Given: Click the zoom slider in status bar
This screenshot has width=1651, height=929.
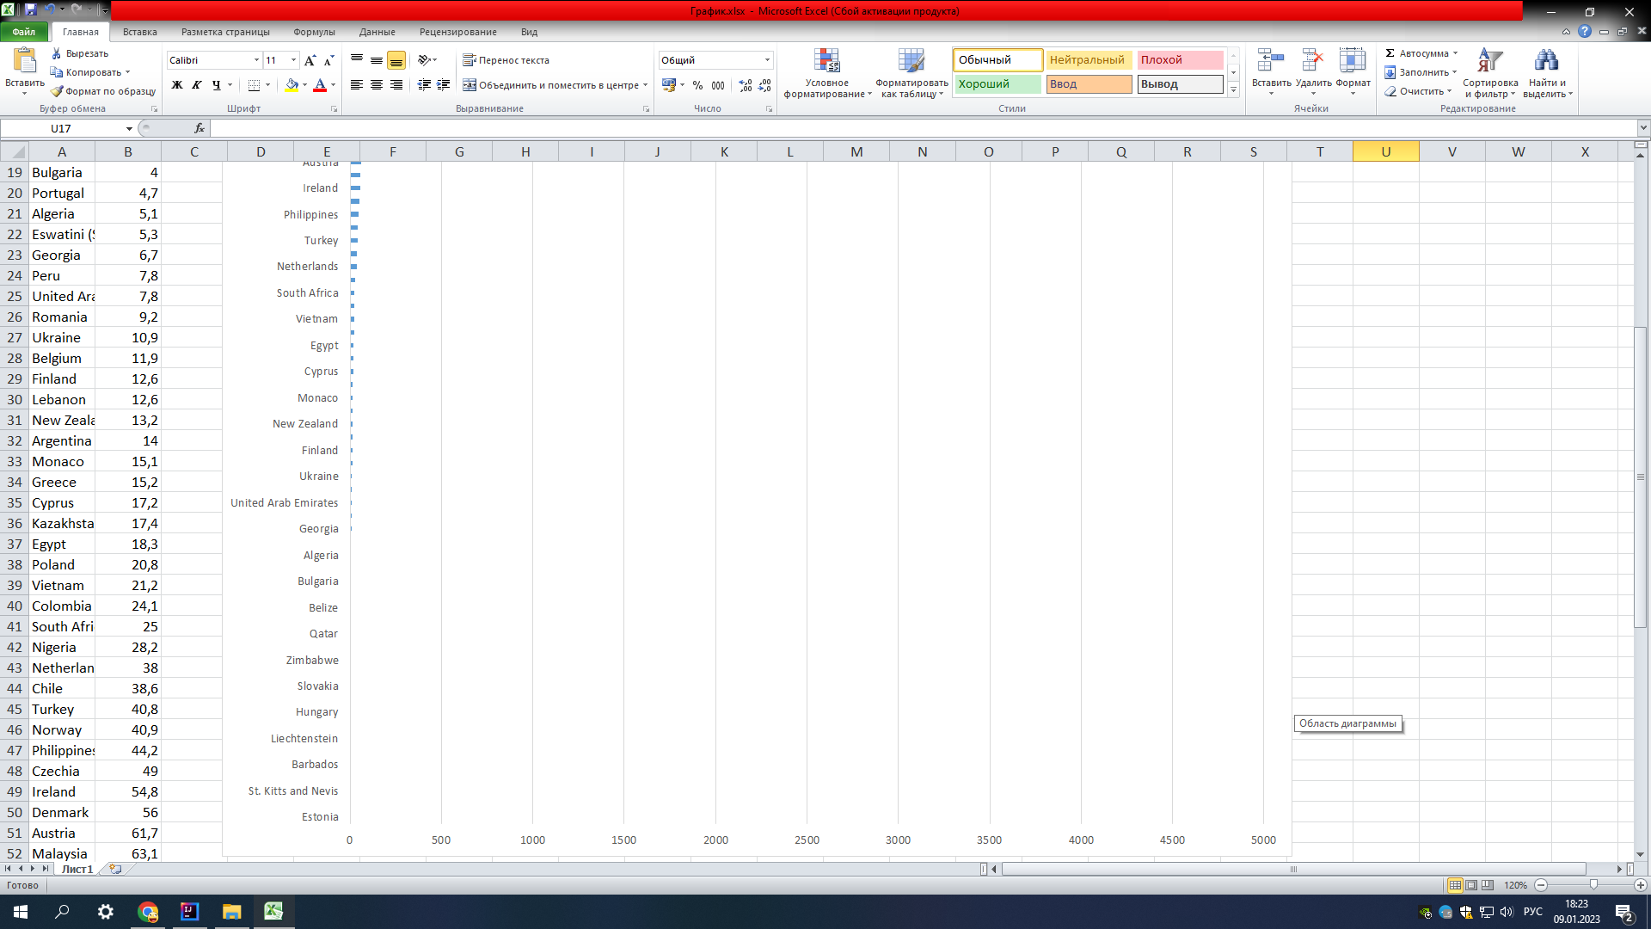Looking at the screenshot, I should pyautogui.click(x=1593, y=885).
